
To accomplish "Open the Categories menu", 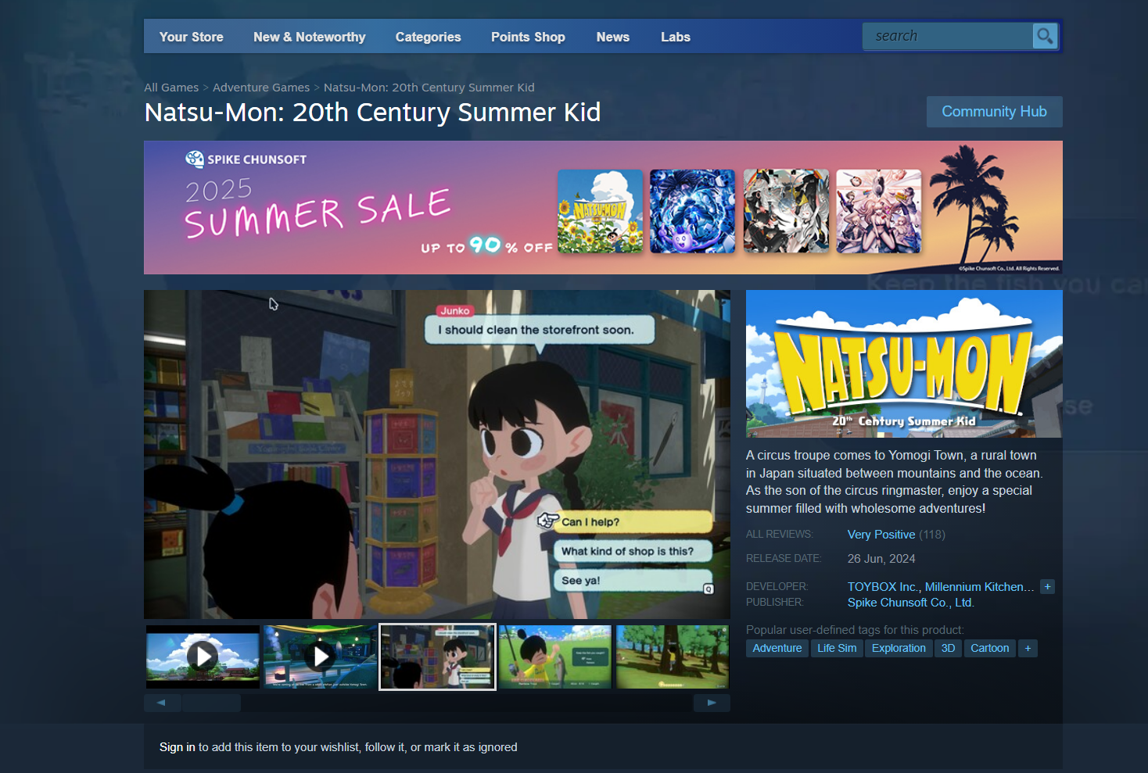I will [x=428, y=37].
